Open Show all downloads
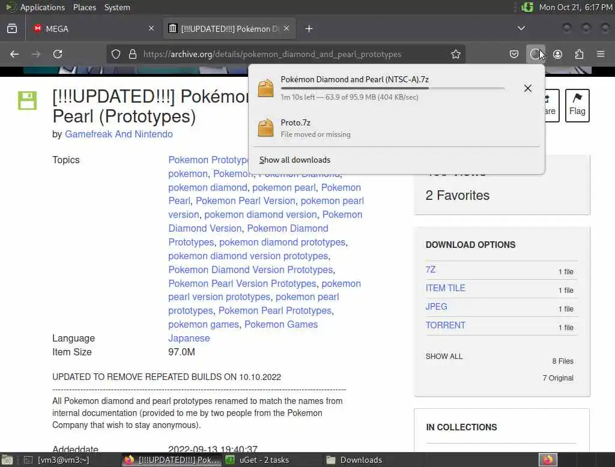This screenshot has width=615, height=467. [294, 160]
